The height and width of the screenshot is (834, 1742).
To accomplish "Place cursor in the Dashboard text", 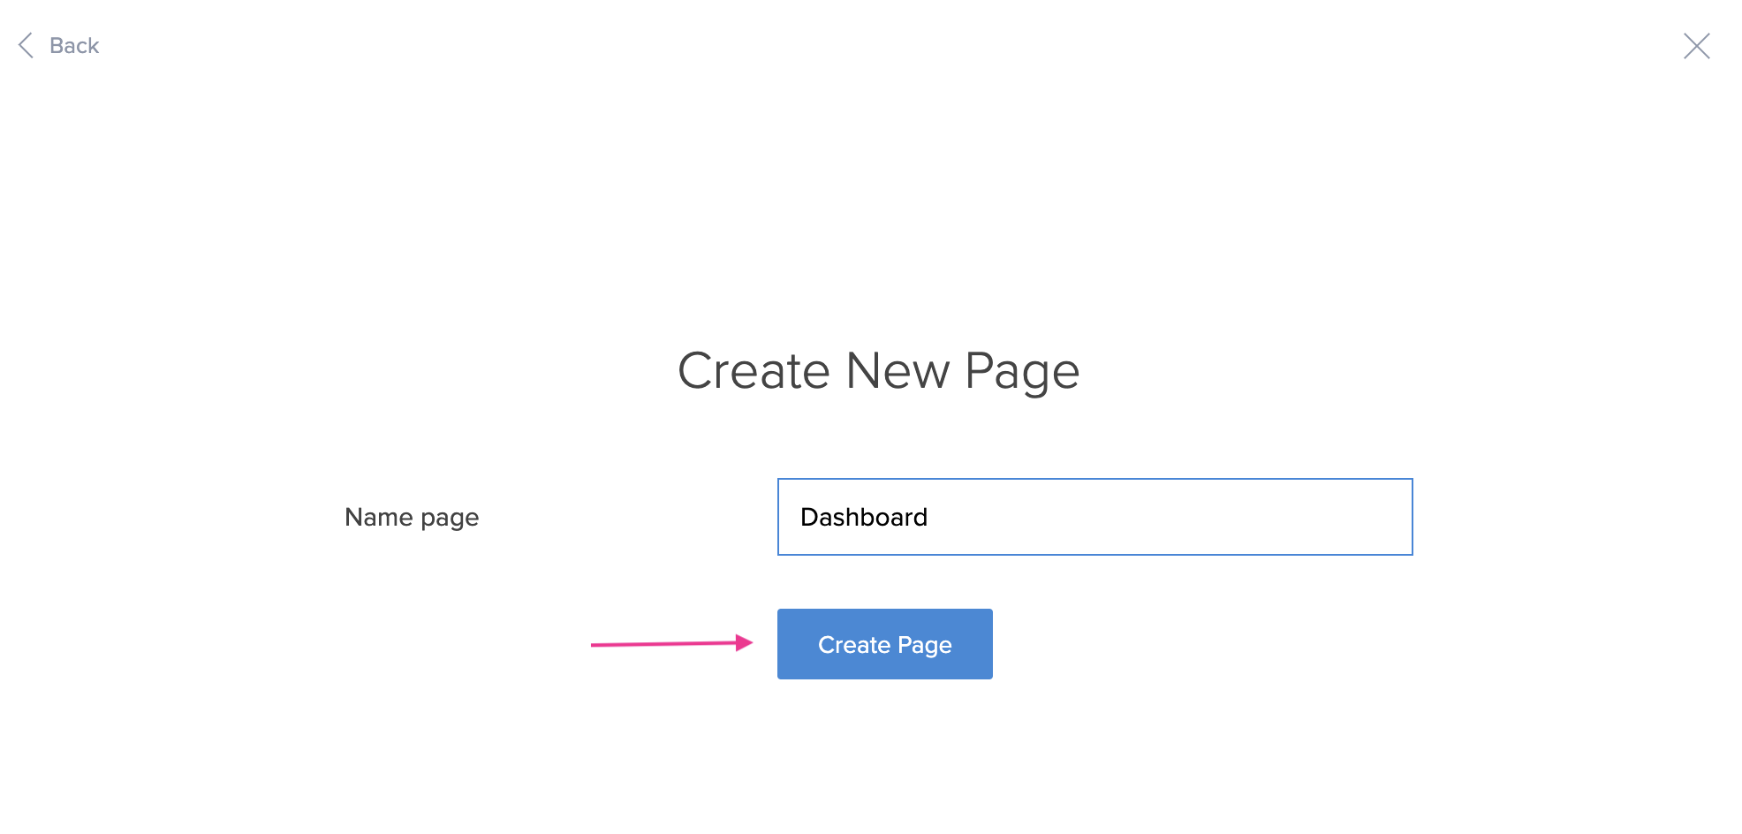I will [x=864, y=518].
